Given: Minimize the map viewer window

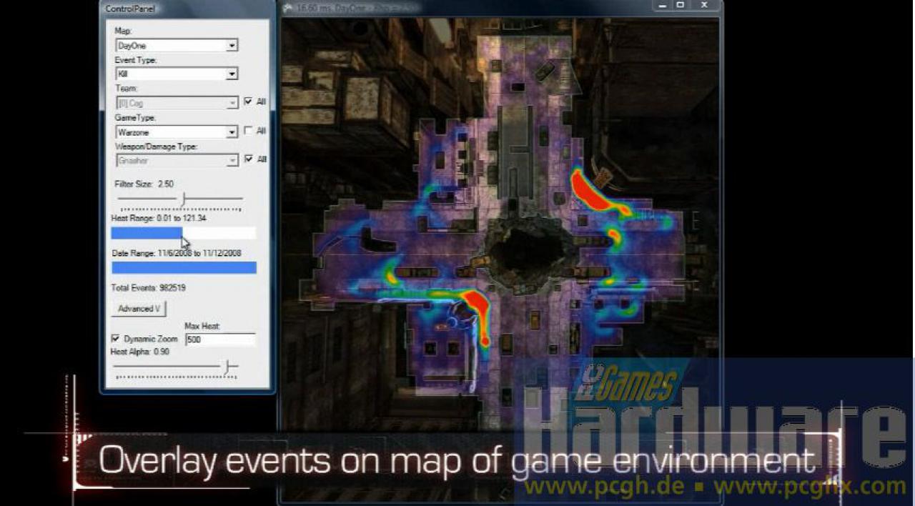Looking at the screenshot, I should [662, 6].
